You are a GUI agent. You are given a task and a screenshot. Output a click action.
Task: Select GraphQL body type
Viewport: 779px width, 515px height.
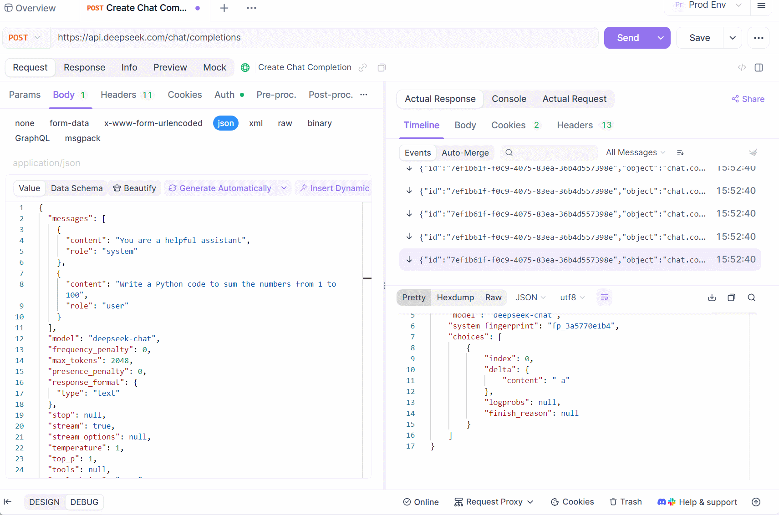coord(32,138)
